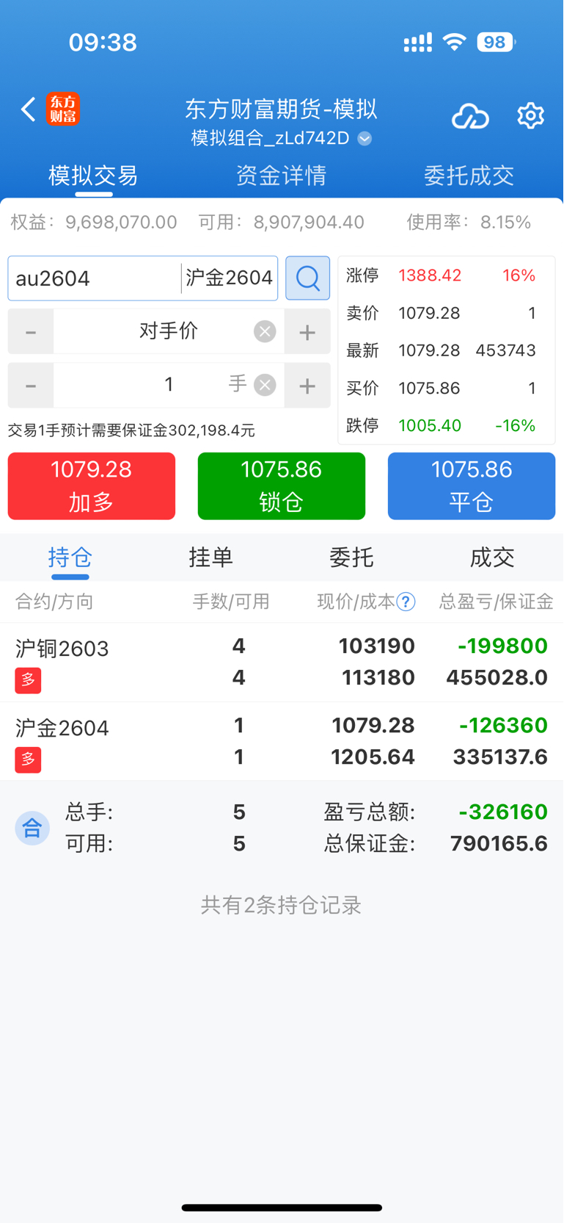Open the settings gear icon
The image size is (564, 1223).
pyautogui.click(x=530, y=115)
